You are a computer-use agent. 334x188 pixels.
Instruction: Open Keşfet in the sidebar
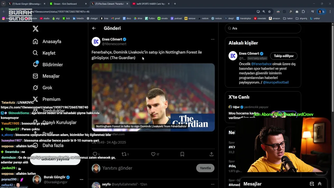pos(44,53)
